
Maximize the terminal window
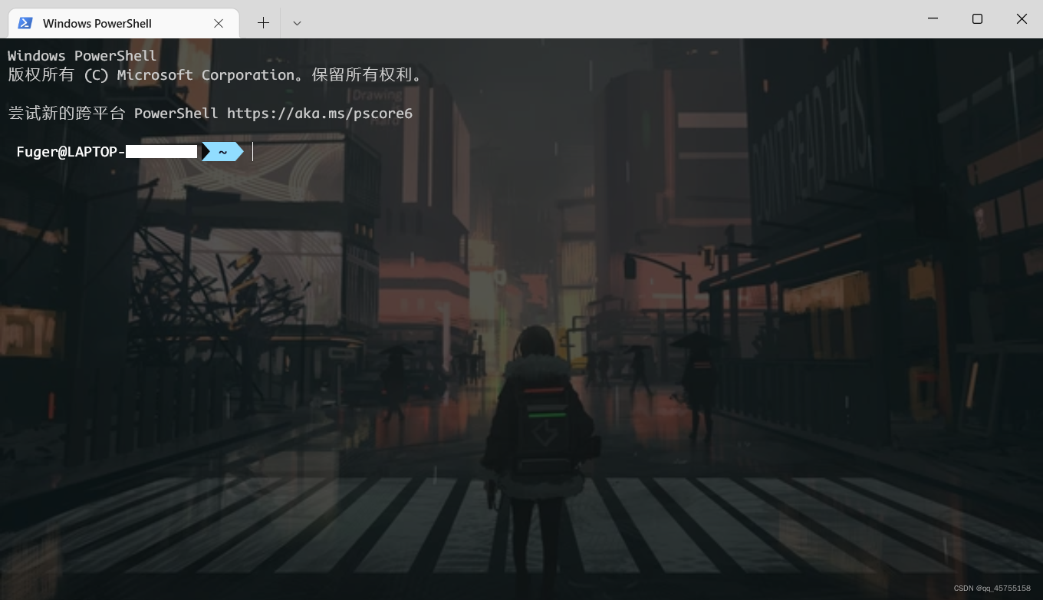[977, 19]
